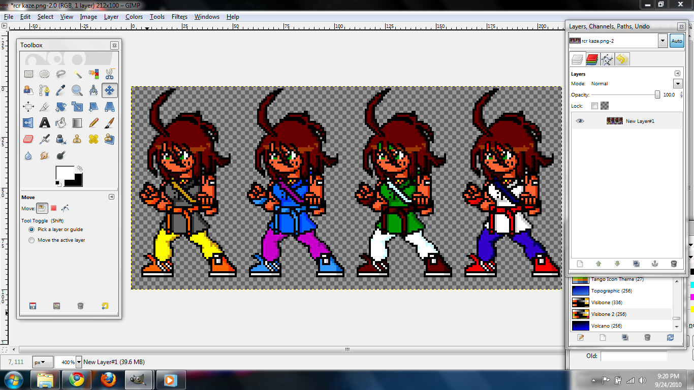This screenshot has width=694, height=390.
Task: Set Move mode to path
Action: [65, 208]
